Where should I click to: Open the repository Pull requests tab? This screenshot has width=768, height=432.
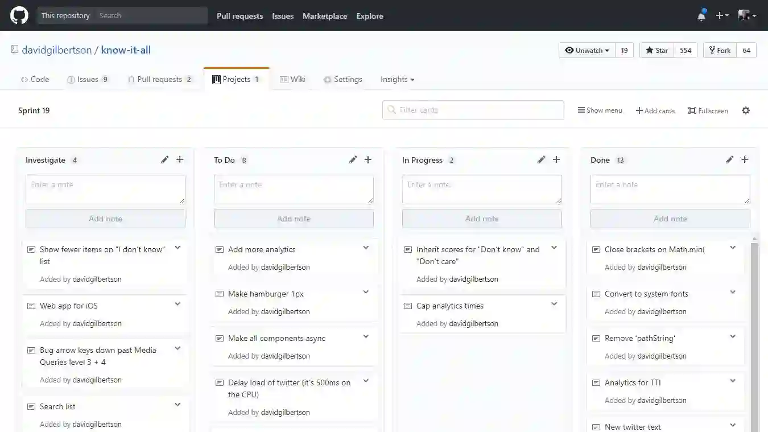point(160,80)
